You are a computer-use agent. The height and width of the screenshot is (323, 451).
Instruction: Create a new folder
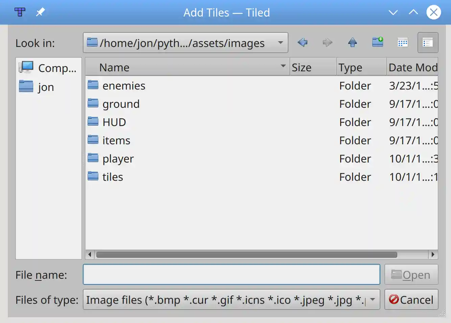[377, 43]
